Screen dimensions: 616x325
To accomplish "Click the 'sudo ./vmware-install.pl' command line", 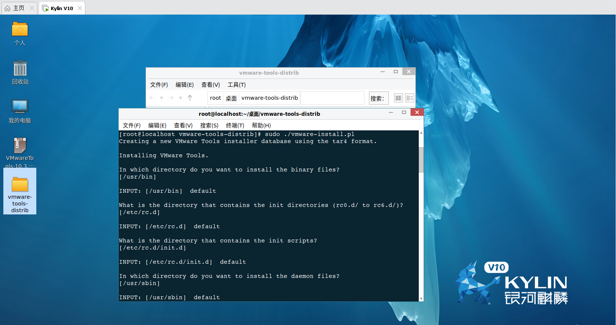I will tap(237, 134).
